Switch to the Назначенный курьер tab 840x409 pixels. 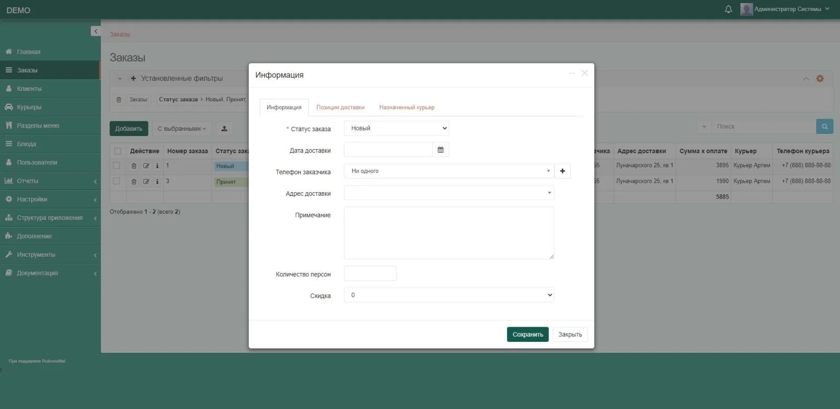point(407,108)
